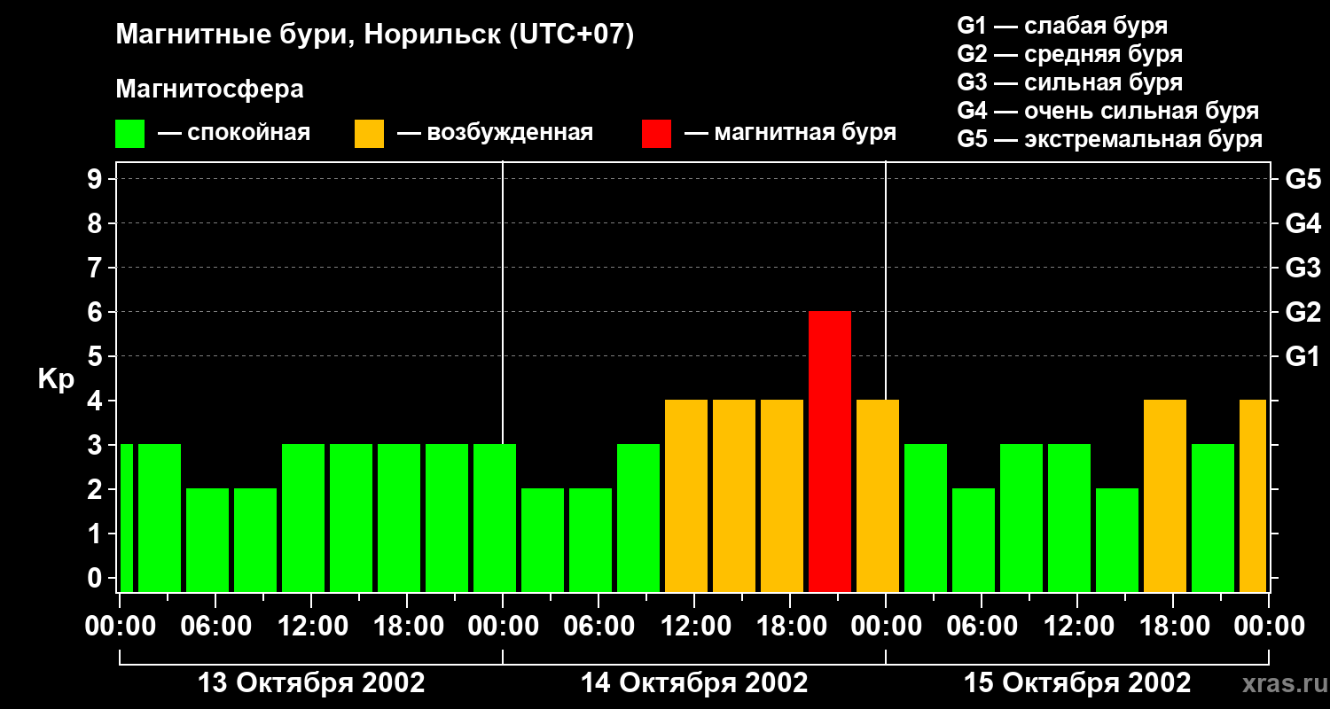Click the red 'магнитная буря' legend swatch

pyautogui.click(x=656, y=134)
